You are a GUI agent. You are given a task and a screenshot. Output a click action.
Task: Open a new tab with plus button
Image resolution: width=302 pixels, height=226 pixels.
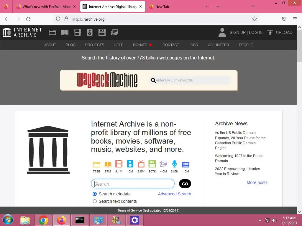click(218, 7)
